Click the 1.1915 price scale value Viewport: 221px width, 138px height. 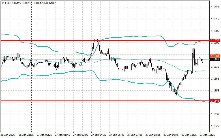[x=215, y=19]
